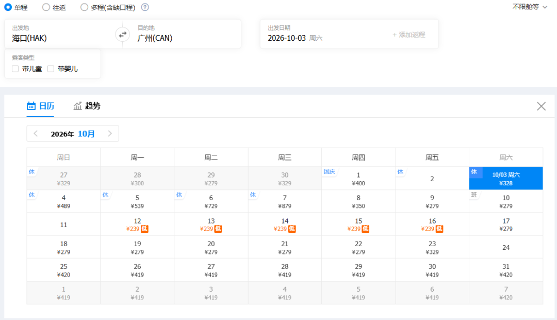Select October 21 priced ¥279
This screenshot has width=557, height=320.
[285, 247]
